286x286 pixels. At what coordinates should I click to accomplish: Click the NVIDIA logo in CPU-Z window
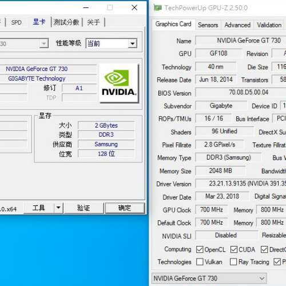119,83
